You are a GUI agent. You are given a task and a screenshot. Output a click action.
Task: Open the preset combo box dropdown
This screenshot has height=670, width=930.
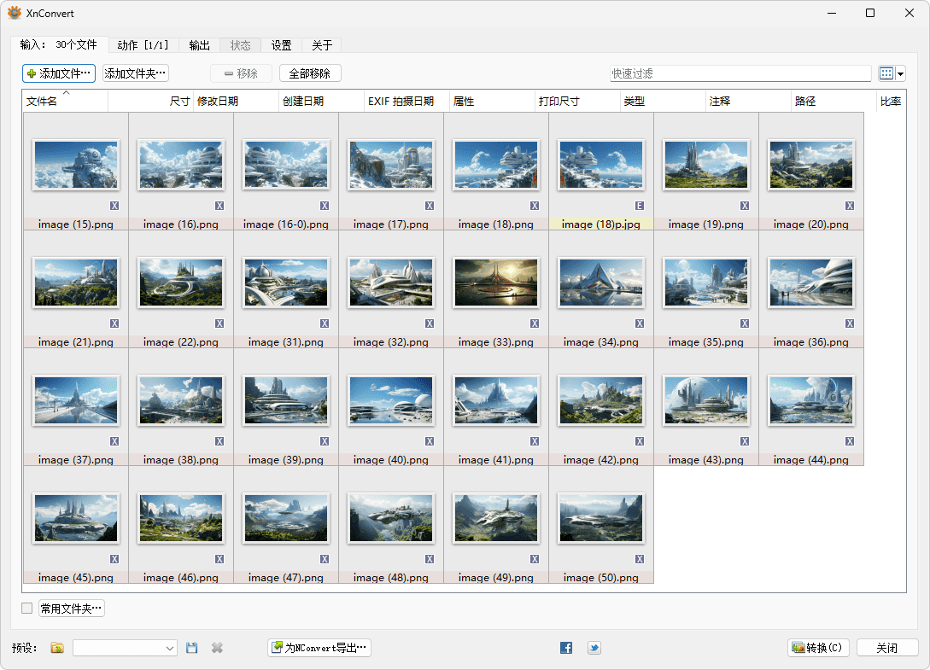tap(171, 648)
